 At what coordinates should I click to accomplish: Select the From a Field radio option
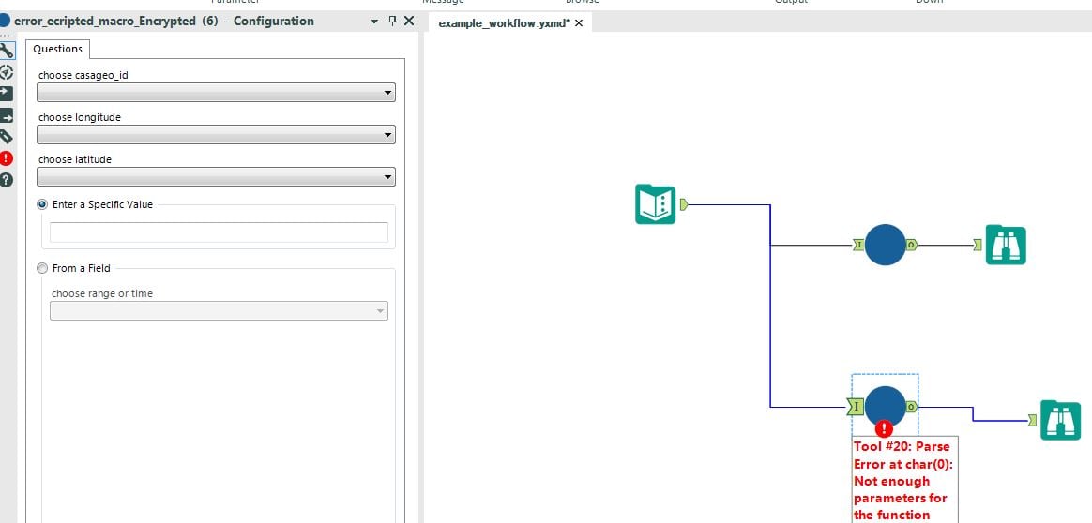click(x=42, y=268)
